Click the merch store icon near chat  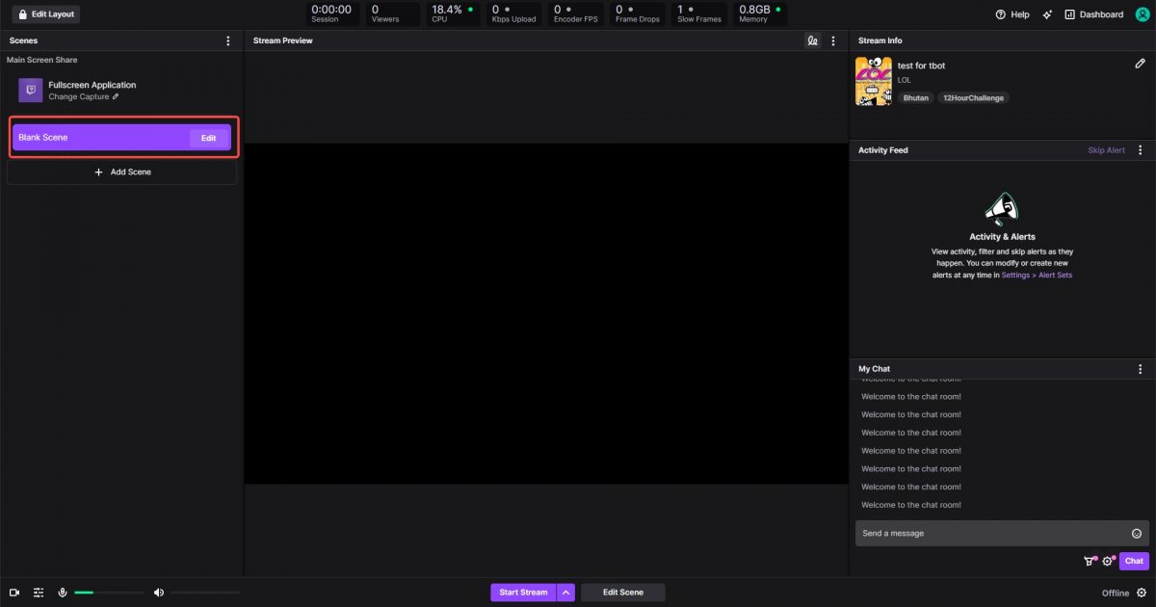(x=1089, y=561)
